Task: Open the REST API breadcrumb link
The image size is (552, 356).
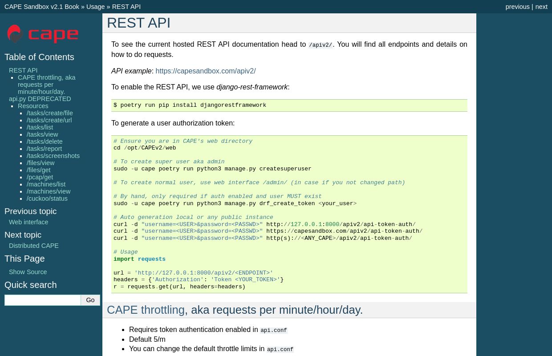Action: [x=126, y=7]
